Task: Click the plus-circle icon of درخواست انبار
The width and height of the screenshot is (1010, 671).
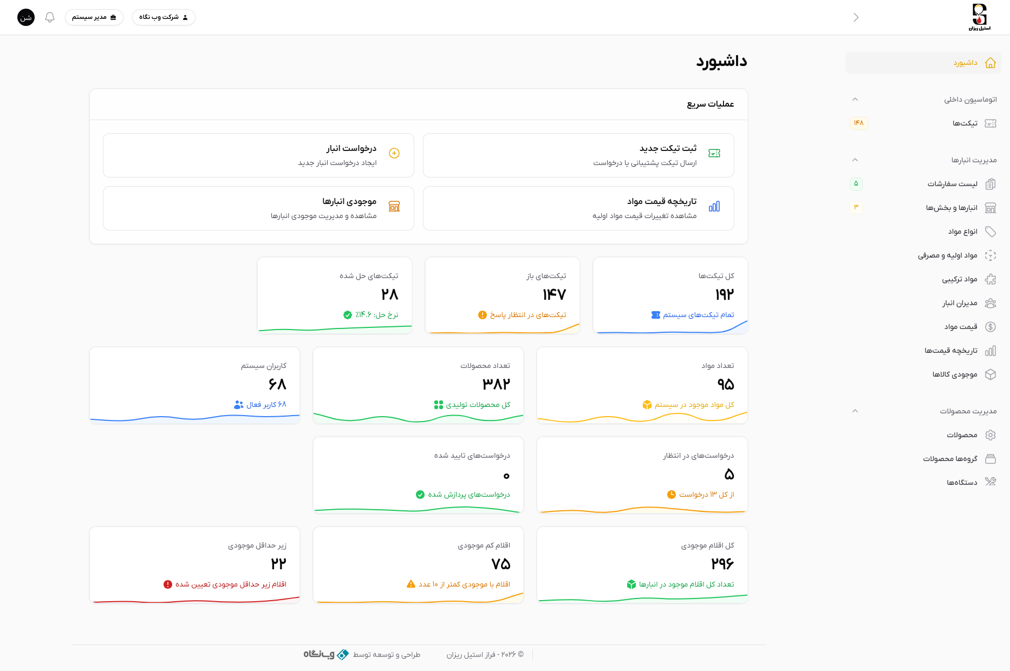Action: point(394,154)
